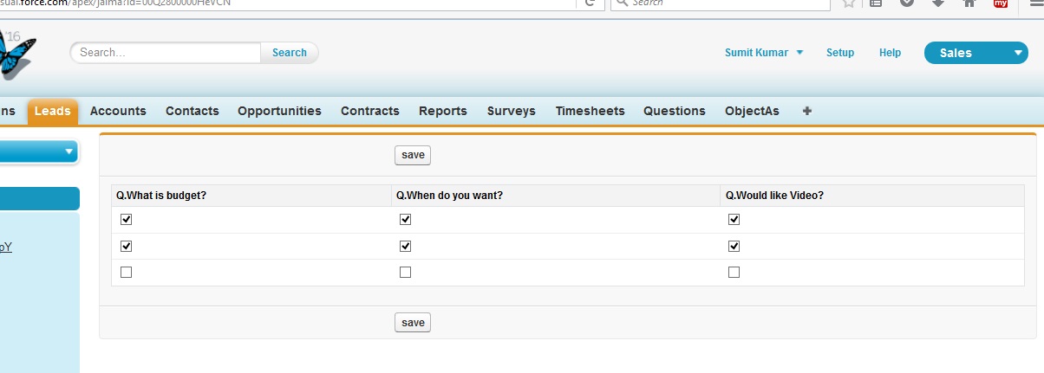Click the Salesforce Search input field
This screenshot has height=373, width=1044.
(x=165, y=53)
